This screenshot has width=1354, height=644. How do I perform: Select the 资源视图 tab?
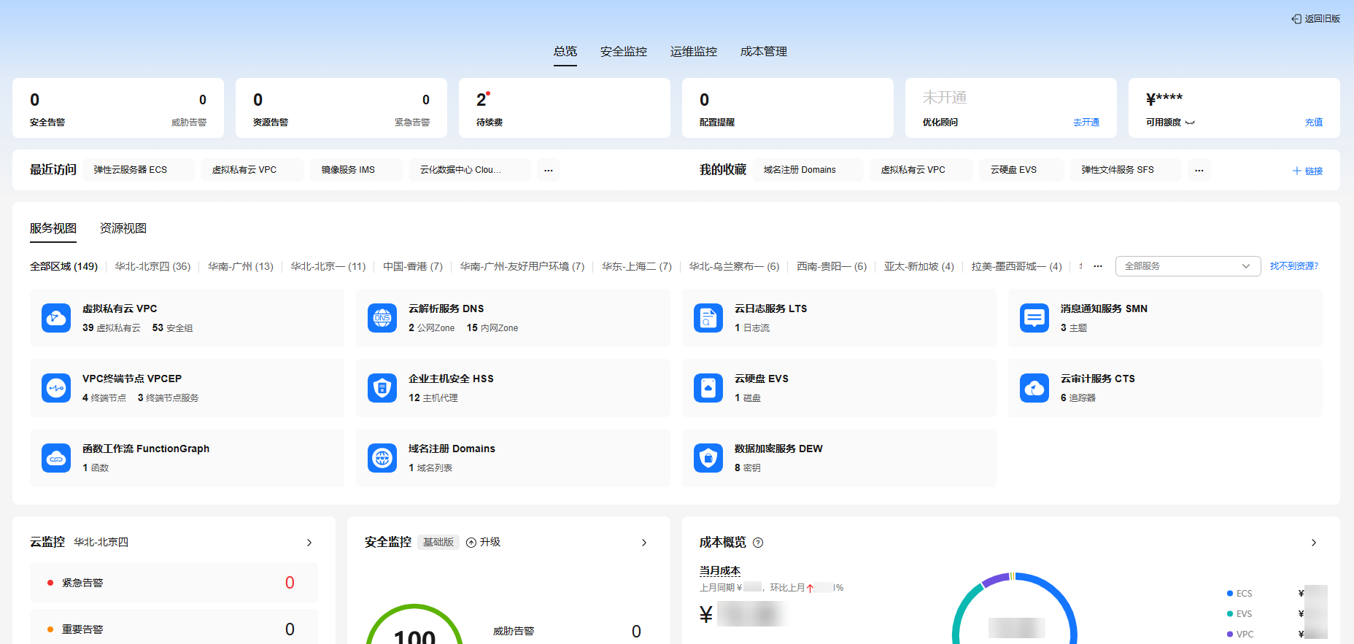(123, 228)
